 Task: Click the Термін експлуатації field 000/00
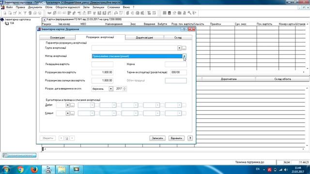(178, 72)
